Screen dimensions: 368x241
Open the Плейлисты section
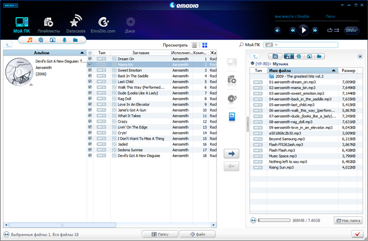click(x=49, y=25)
